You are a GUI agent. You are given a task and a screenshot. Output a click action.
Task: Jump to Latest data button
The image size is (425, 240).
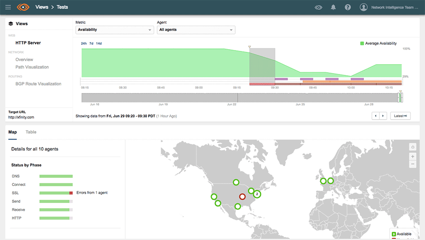[x=400, y=116]
